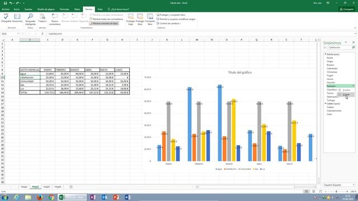This screenshot has width=358, height=201.
Task: Click the Sinónimos search input field
Action: (x=340, y=47)
